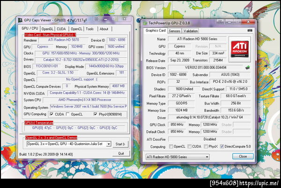The image size is (281, 188).
Task: Toggle the CUDA checkbox in GPU Caps Viewer
Action: point(52,114)
